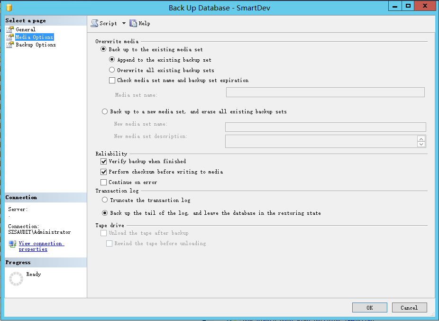Viewport: 439px width, 321px height.
Task: Select Truncate the transaction log option
Action: coord(105,201)
